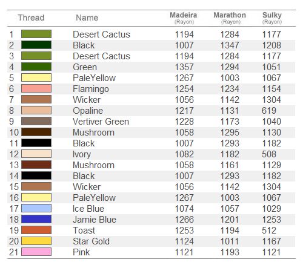
Task: Select the Opaline color swatch
Action: (x=36, y=110)
